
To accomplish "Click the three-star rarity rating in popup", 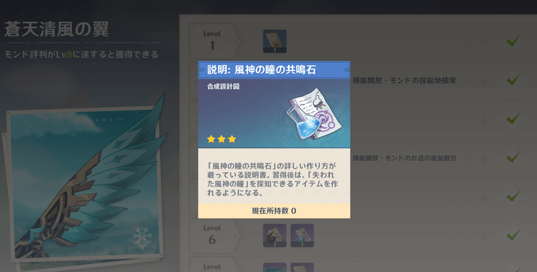I will click(x=222, y=139).
